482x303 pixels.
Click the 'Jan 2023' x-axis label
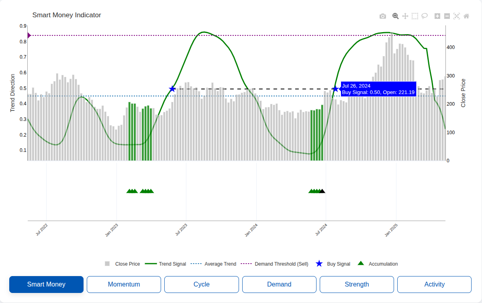(x=112, y=229)
